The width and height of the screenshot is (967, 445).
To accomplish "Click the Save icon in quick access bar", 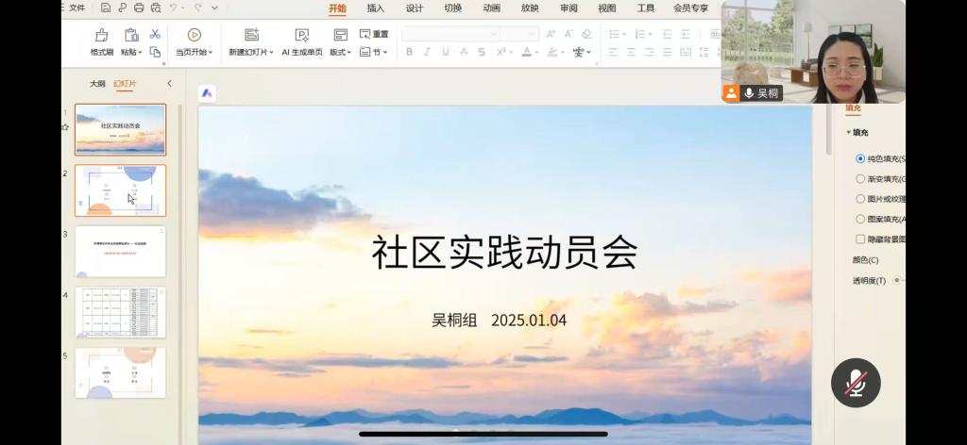I will (106, 8).
